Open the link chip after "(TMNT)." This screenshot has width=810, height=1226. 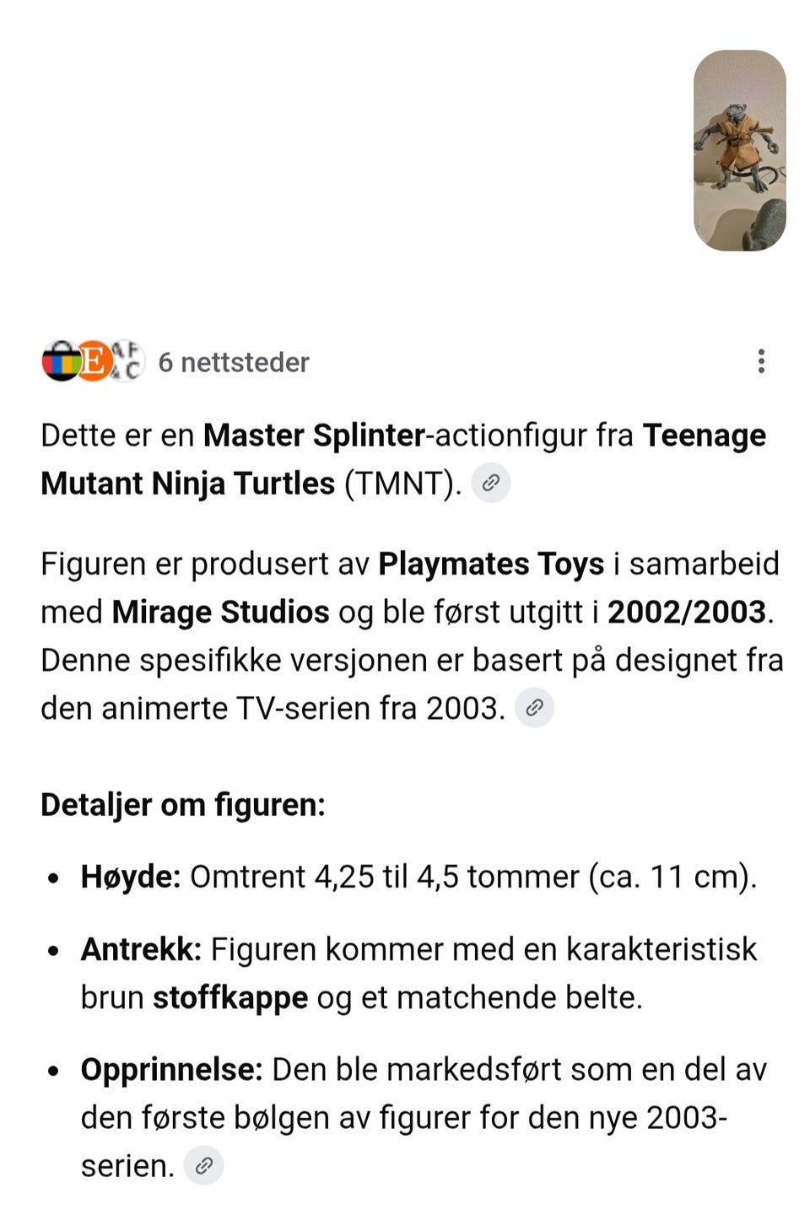tap(490, 483)
